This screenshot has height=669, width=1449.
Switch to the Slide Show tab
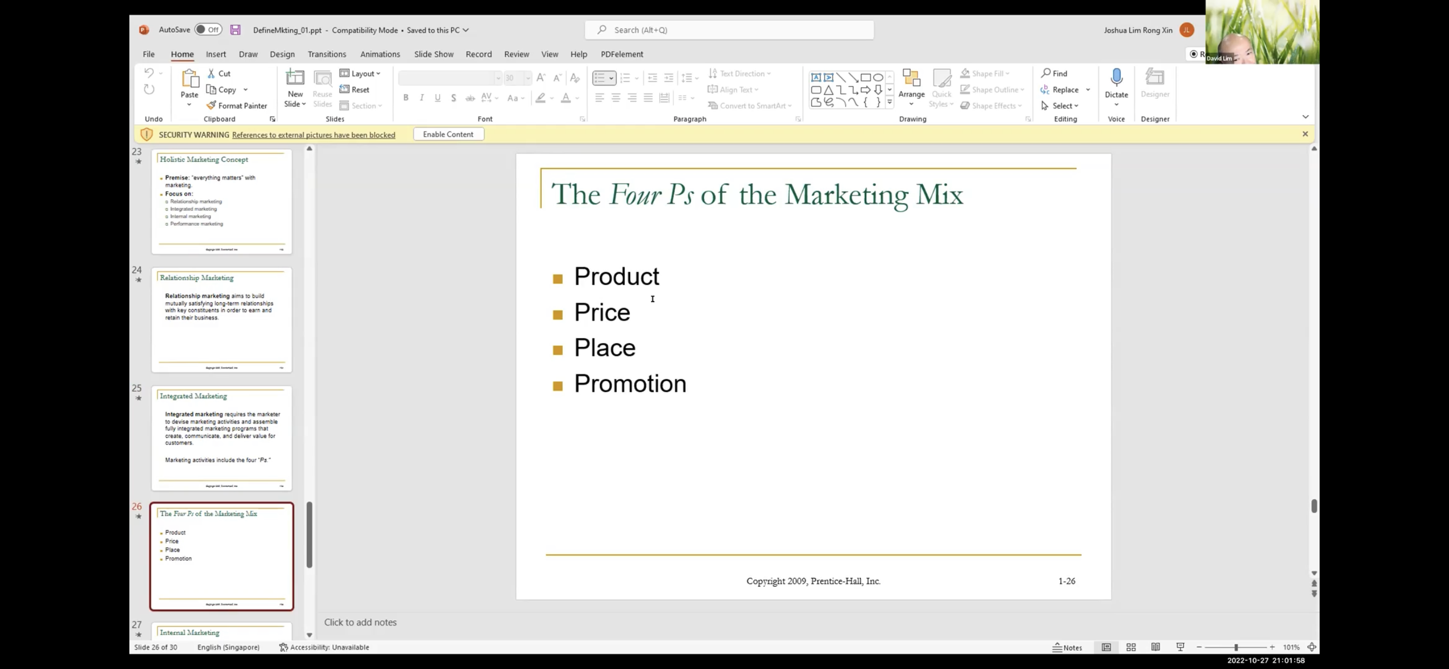tap(434, 54)
